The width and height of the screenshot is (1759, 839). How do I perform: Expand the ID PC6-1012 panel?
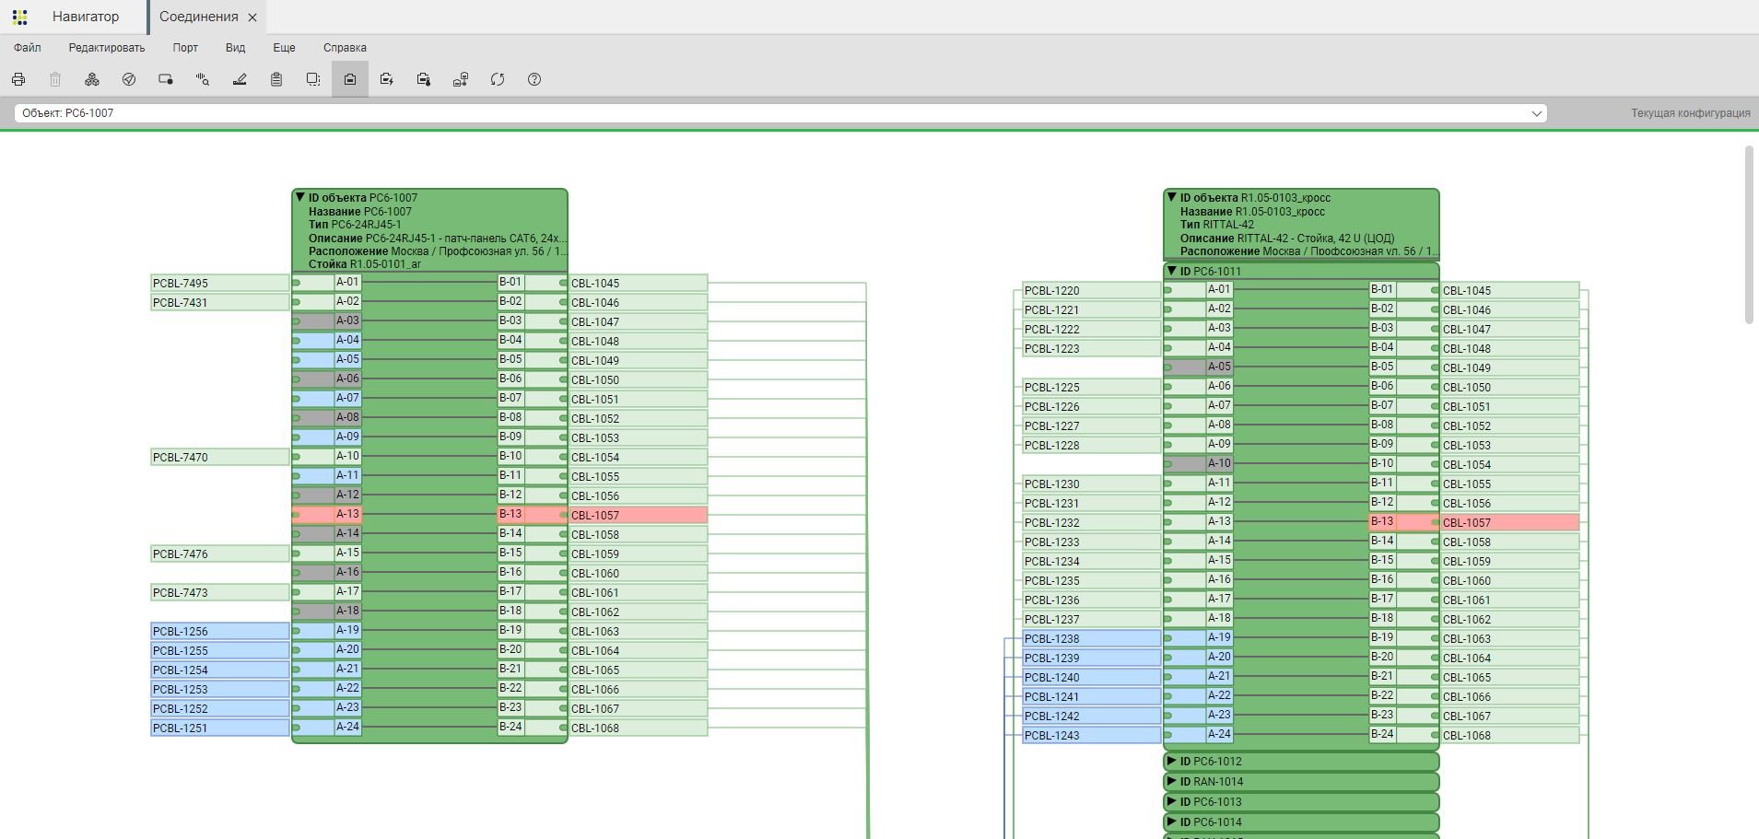(1172, 762)
